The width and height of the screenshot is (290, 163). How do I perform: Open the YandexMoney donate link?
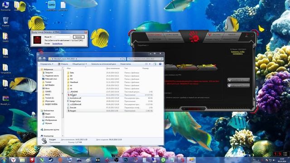click(x=58, y=44)
